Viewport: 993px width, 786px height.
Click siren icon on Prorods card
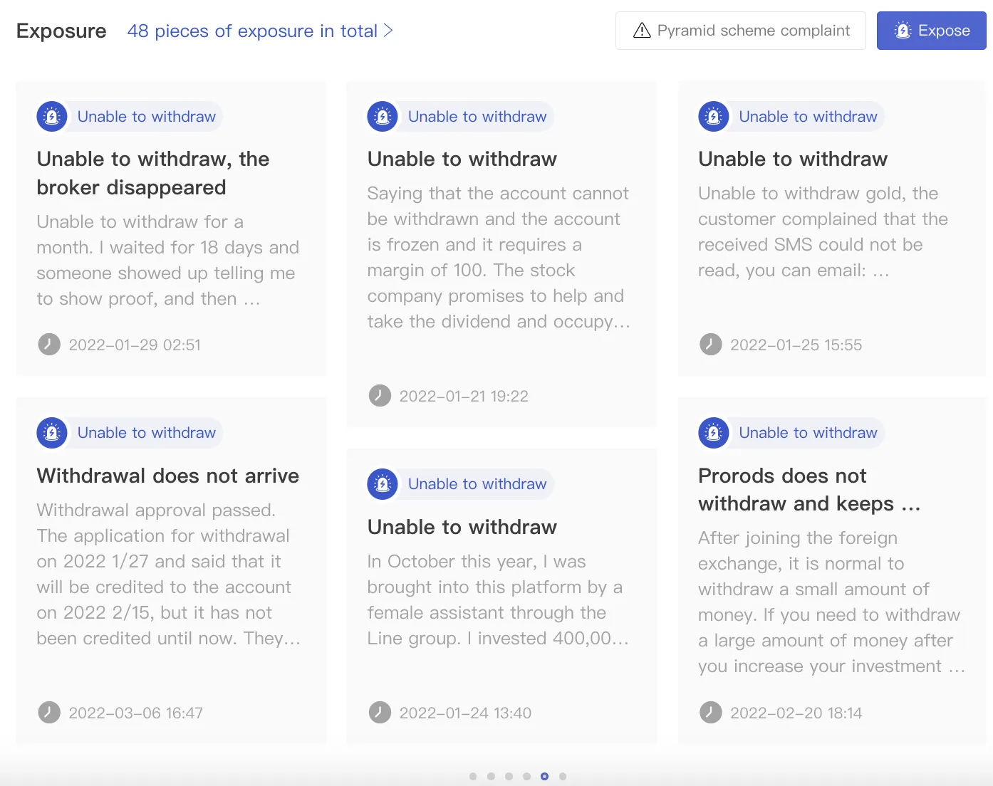714,432
